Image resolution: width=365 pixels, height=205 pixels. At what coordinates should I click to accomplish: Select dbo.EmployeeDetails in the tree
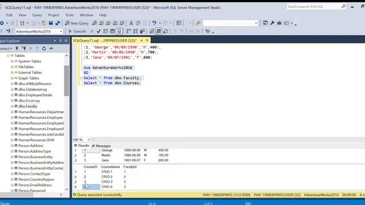coord(35,95)
